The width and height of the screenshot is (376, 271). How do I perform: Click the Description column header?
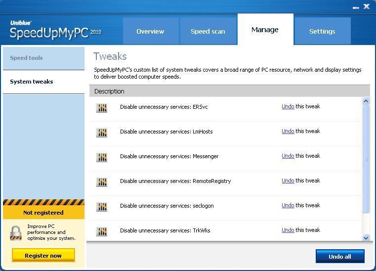tap(110, 91)
